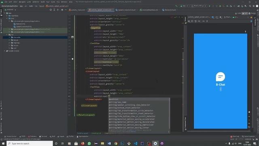Image resolution: width=259 pixels, height=146 pixels.
Task: Open Project panel options gear
Action: click(62, 10)
